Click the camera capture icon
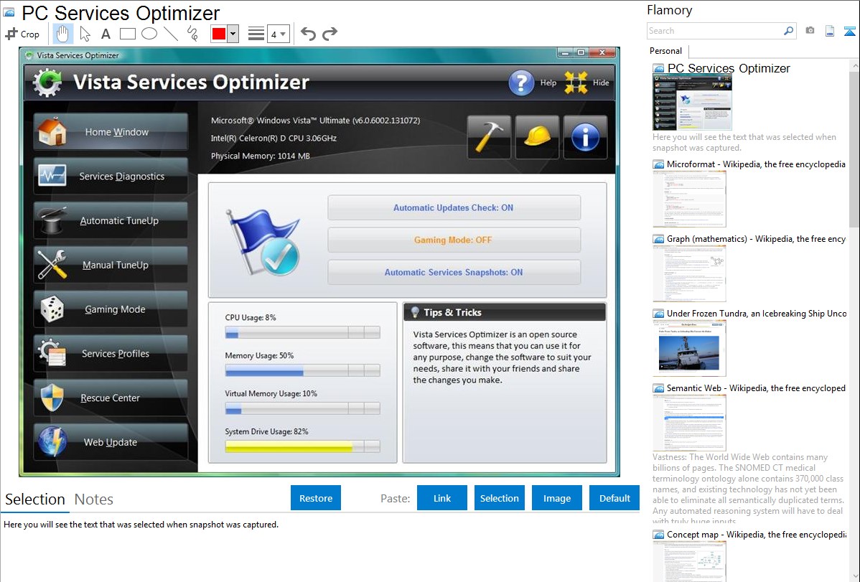This screenshot has height=582, width=860. coord(810,31)
